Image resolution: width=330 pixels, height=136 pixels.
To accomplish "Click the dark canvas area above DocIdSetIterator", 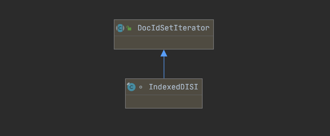I will point(164,9).
